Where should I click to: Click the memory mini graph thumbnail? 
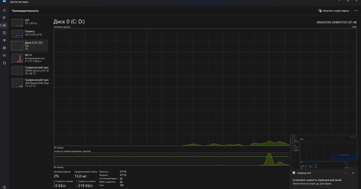click(17, 34)
